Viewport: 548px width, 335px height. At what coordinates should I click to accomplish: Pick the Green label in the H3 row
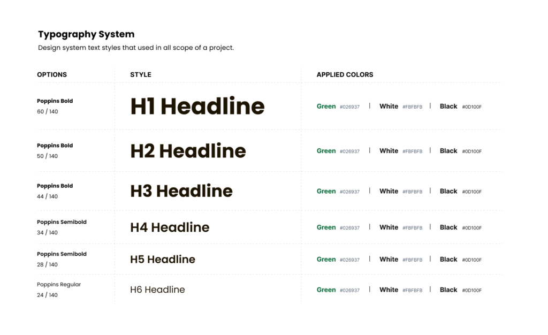pos(326,191)
